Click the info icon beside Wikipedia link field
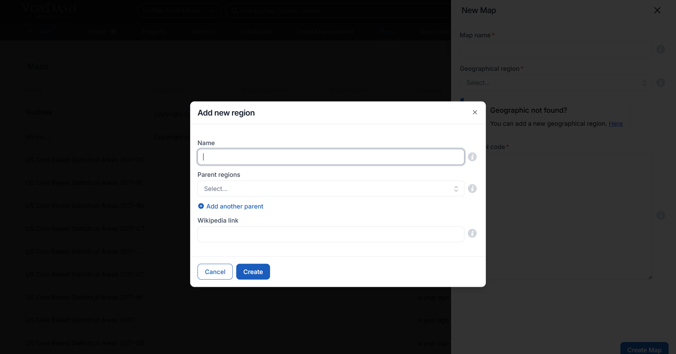This screenshot has height=354, width=676. click(x=472, y=233)
